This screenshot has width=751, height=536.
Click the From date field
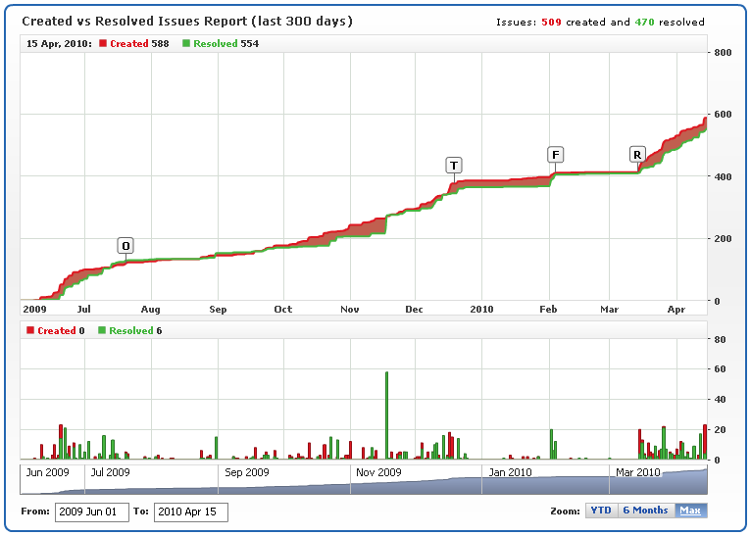click(92, 512)
